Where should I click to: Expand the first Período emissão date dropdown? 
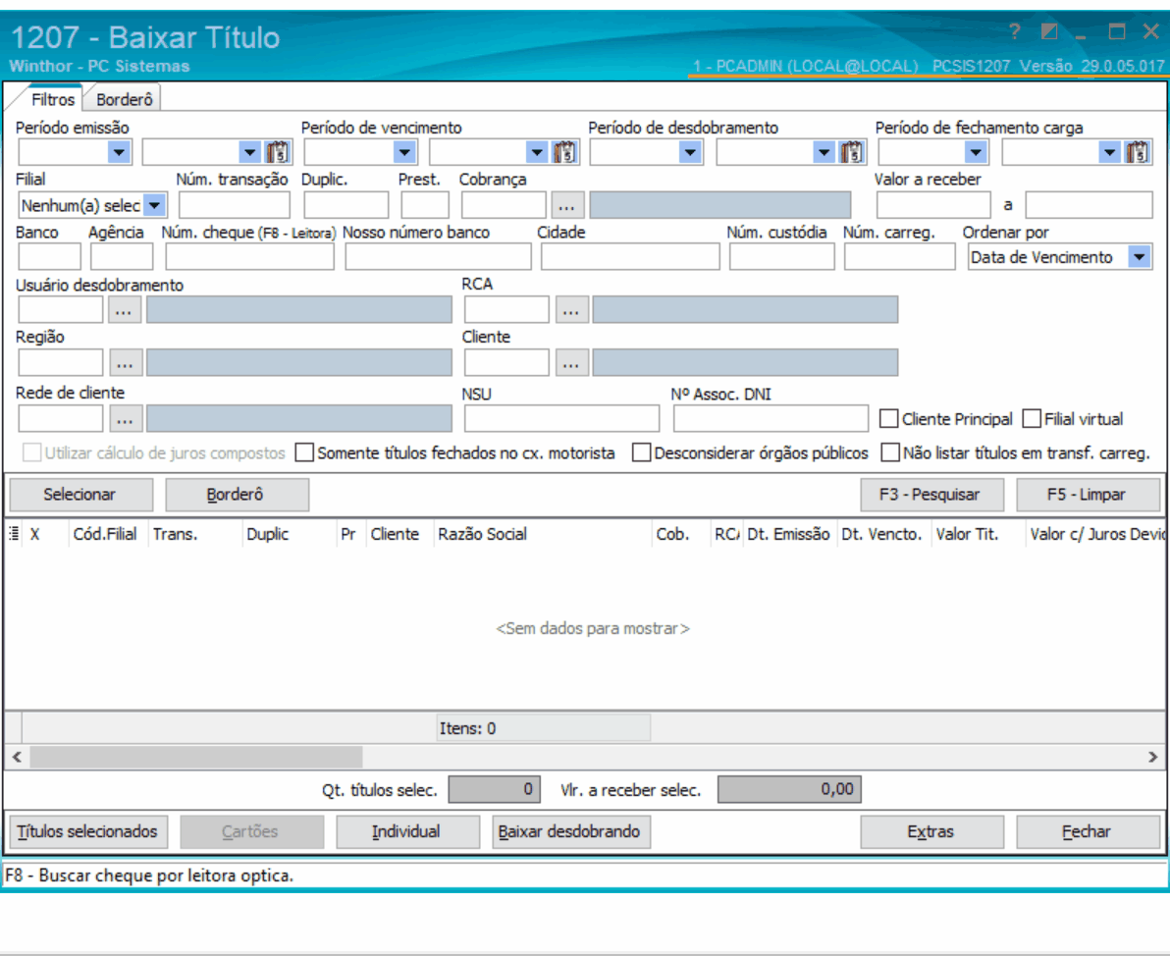[119, 151]
